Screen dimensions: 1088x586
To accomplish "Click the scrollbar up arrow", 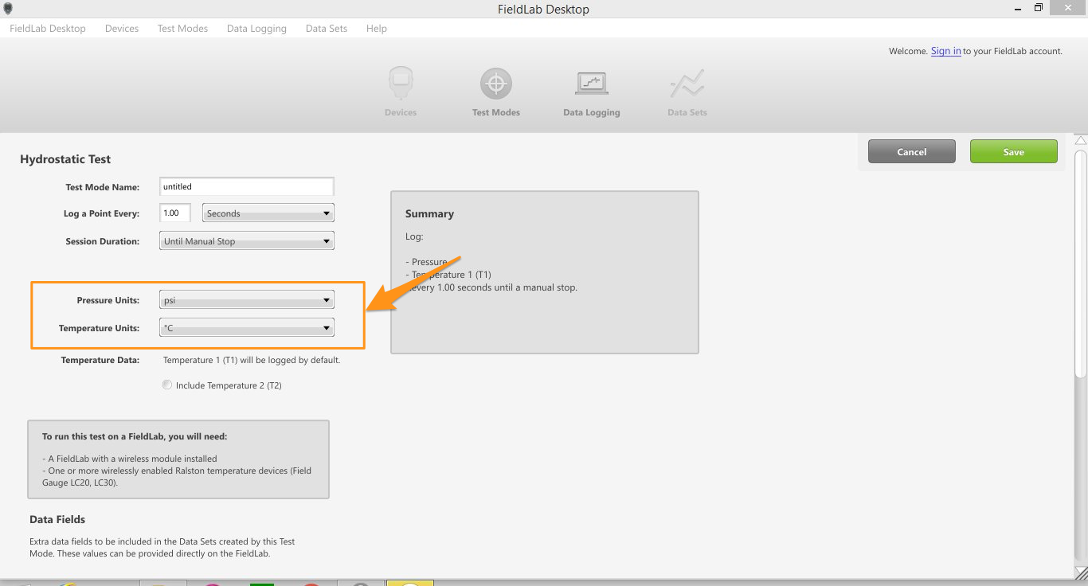I will [1080, 140].
